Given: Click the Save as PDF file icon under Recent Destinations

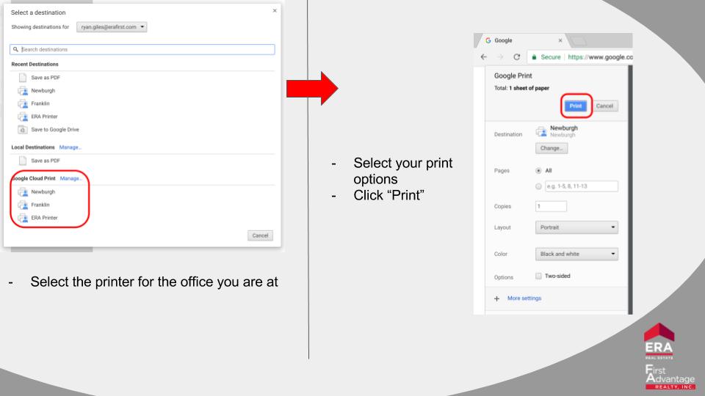Looking at the screenshot, I should [23, 78].
